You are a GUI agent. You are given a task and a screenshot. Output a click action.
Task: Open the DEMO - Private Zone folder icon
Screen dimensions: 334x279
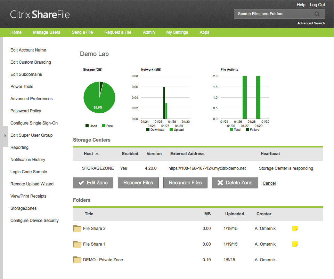77,260
